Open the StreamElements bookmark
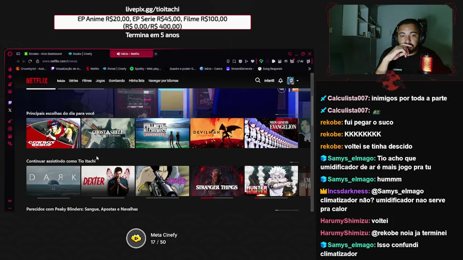 coord(240,69)
